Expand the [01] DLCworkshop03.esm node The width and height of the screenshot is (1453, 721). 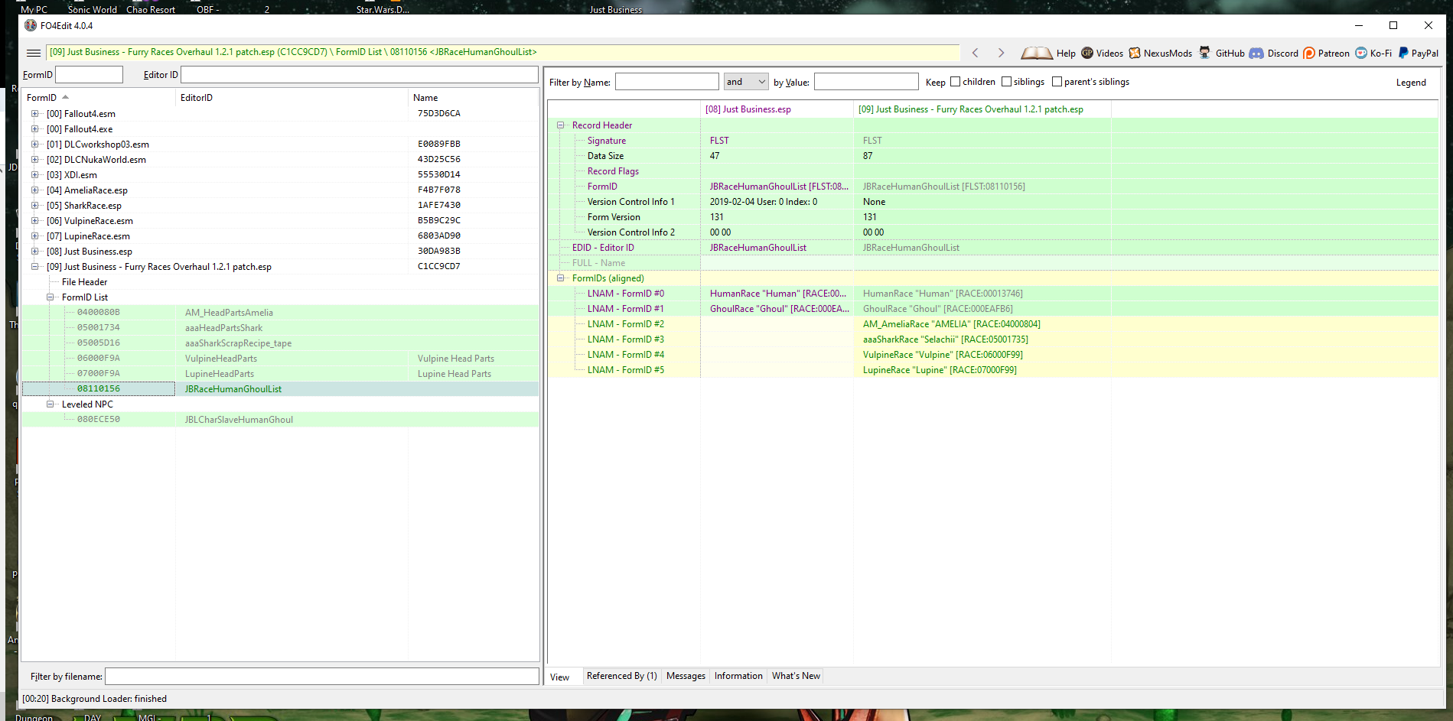34,144
